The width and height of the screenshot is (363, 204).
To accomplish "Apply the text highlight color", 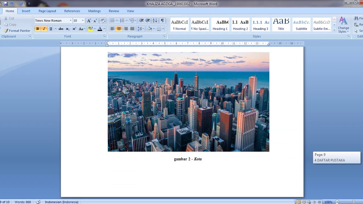I will pyautogui.click(x=90, y=29).
